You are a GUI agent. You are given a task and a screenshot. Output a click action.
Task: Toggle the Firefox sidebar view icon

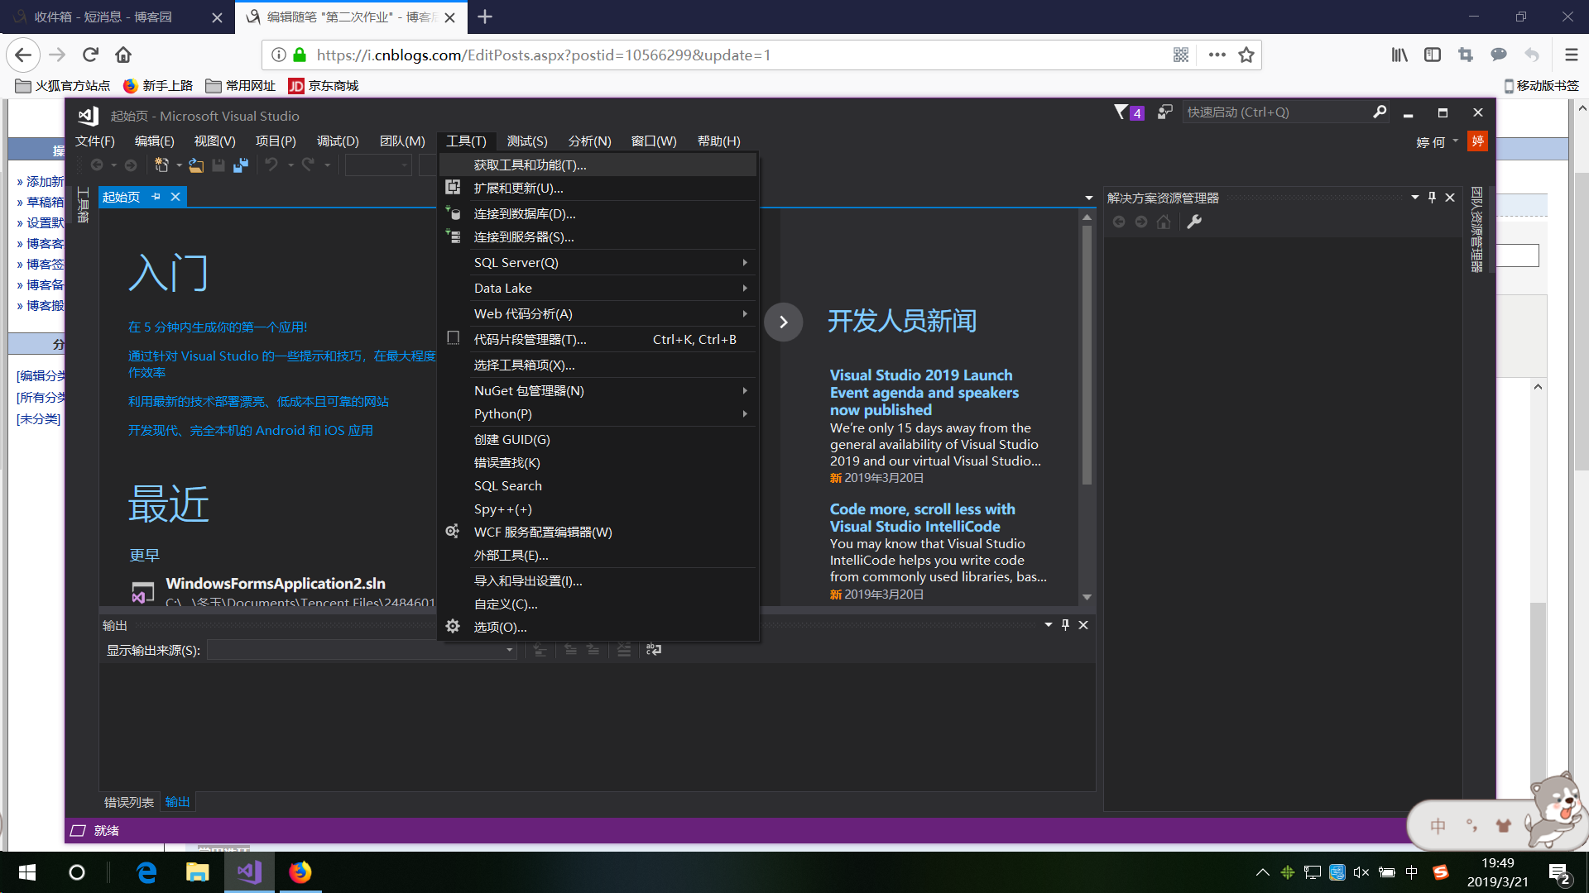click(x=1433, y=55)
